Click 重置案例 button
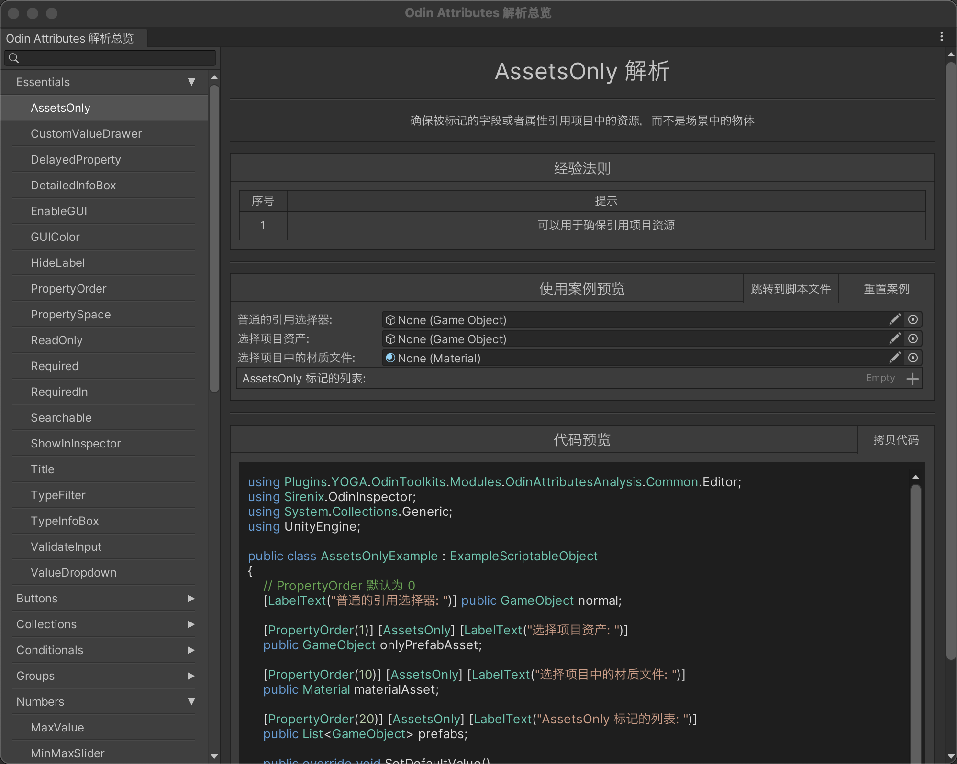The height and width of the screenshot is (764, 957). click(886, 289)
